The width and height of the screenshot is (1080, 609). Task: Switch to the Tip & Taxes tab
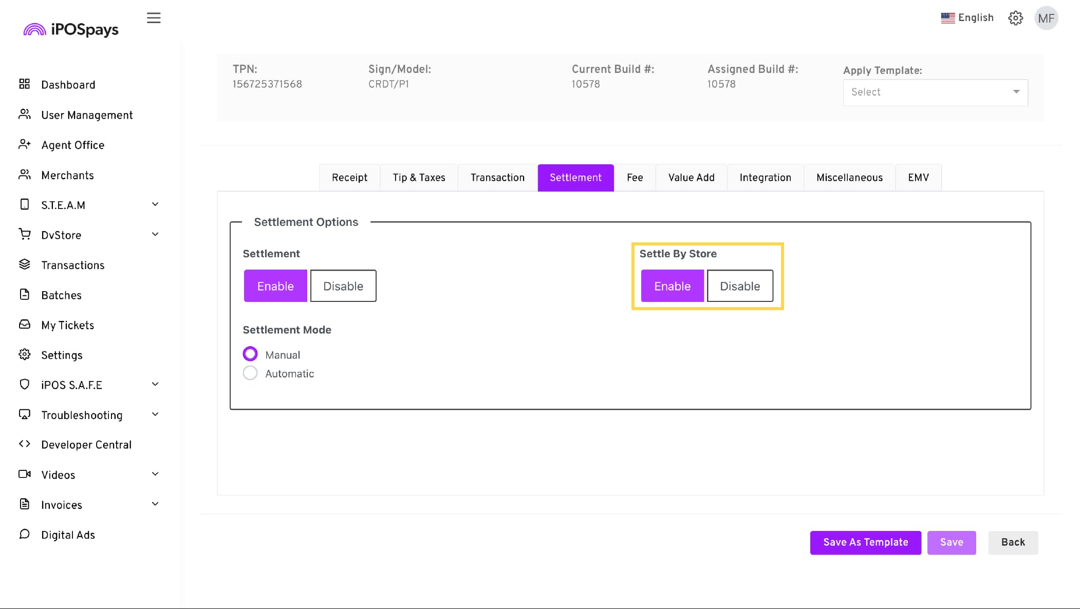pos(419,178)
